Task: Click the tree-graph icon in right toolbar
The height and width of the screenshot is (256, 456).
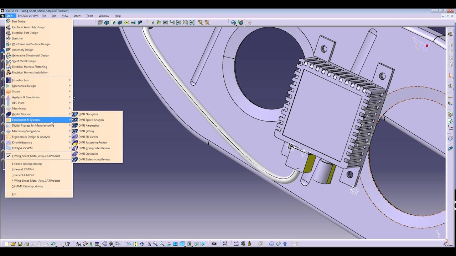Action: (x=451, y=127)
